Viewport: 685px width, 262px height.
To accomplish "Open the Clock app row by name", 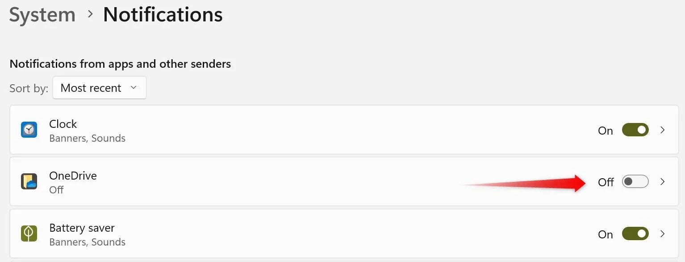I will [63, 124].
